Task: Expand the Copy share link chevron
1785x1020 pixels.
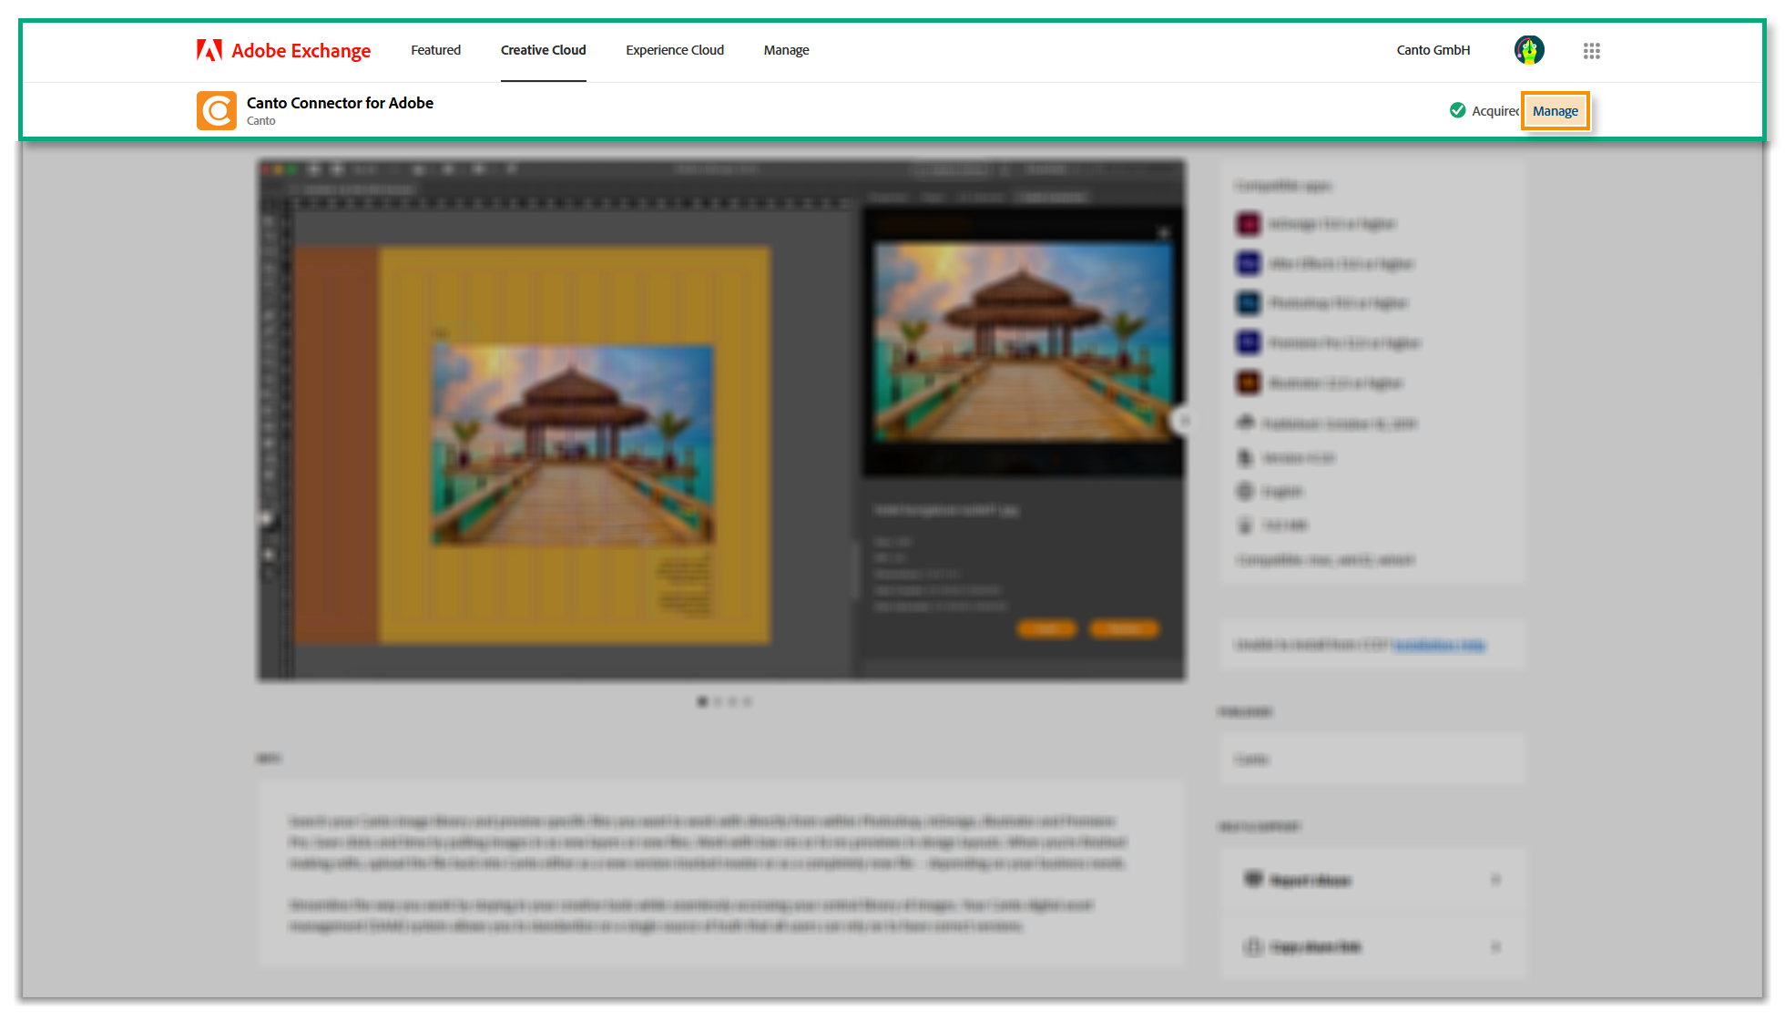Action: click(x=1494, y=947)
